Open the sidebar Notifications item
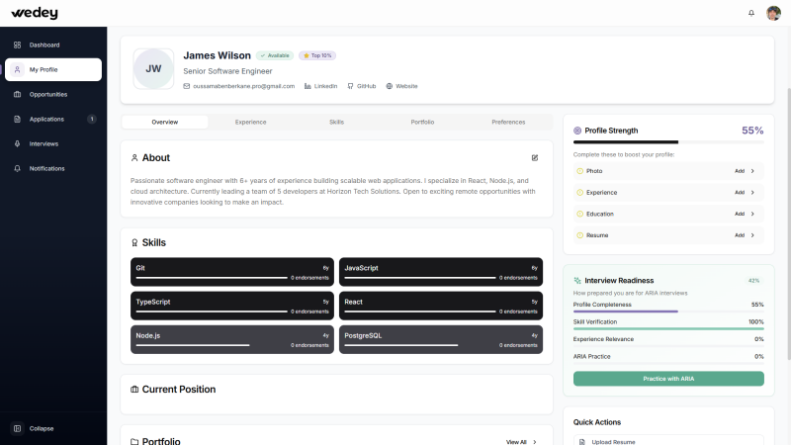The height and width of the screenshot is (445, 791). 46,168
